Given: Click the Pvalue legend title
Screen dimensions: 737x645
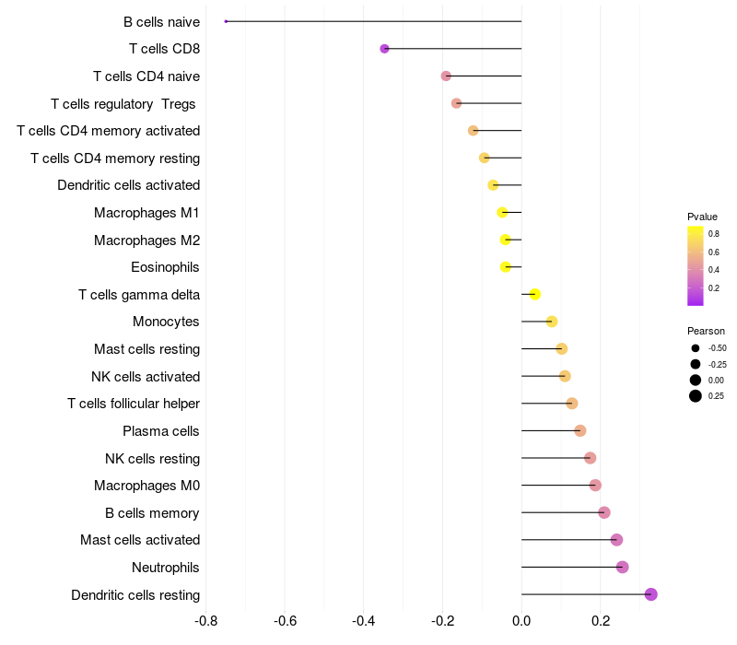Looking at the screenshot, I should (702, 217).
